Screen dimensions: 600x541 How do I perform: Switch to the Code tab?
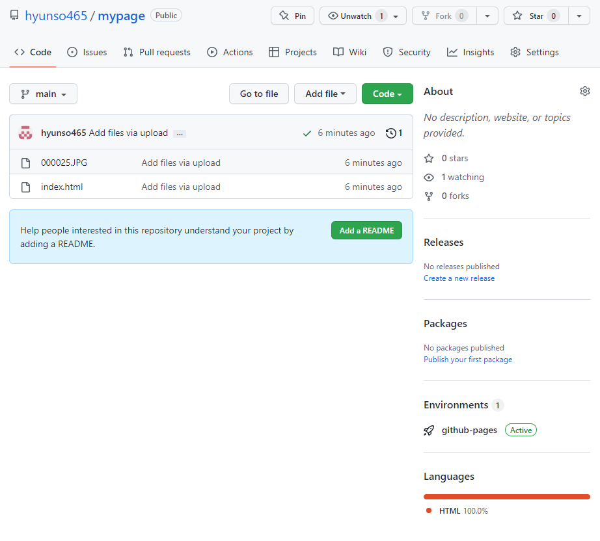(x=33, y=53)
